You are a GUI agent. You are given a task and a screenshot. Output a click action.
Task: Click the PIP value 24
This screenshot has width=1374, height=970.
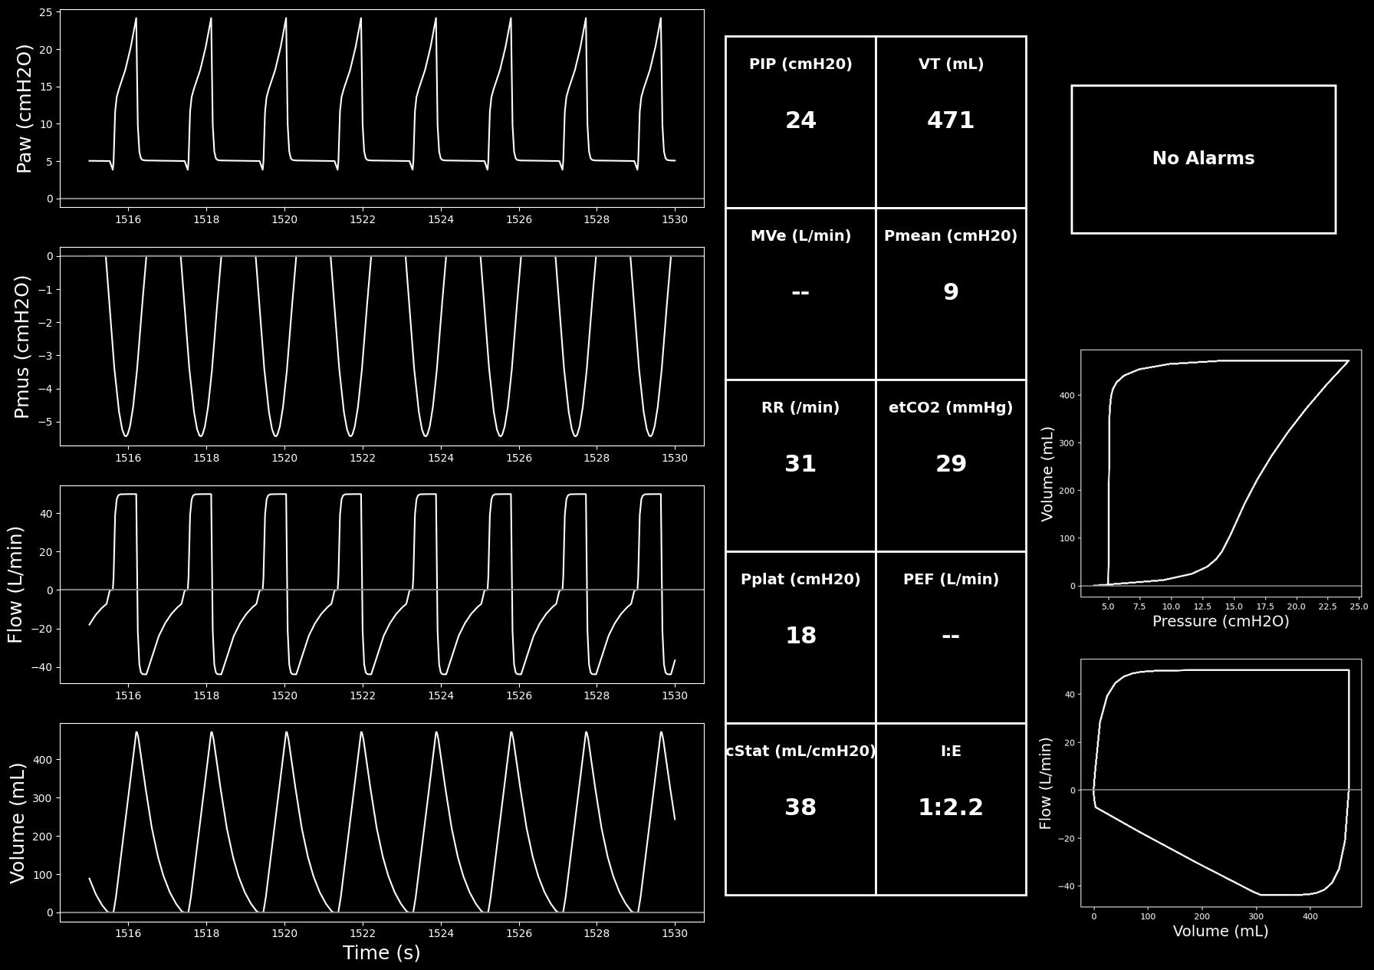pyautogui.click(x=800, y=120)
